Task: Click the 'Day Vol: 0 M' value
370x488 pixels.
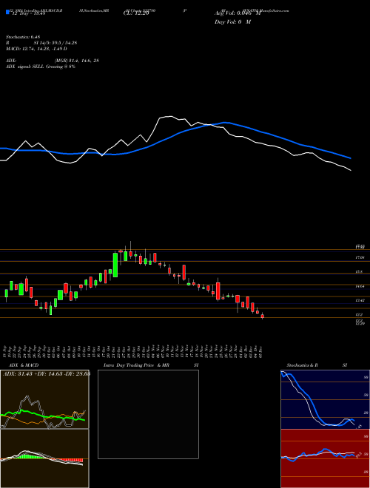Action: [232, 21]
